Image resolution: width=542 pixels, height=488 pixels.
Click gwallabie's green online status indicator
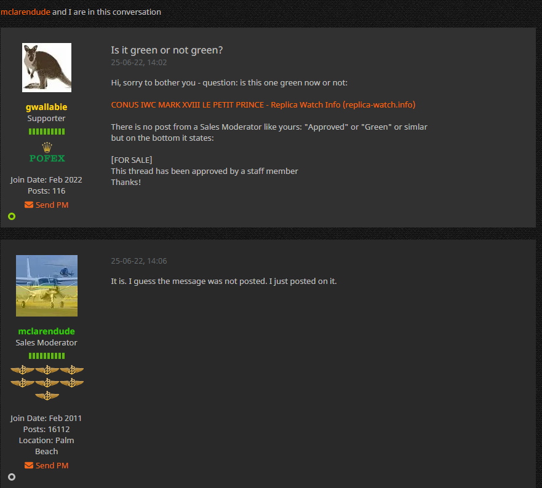click(12, 216)
